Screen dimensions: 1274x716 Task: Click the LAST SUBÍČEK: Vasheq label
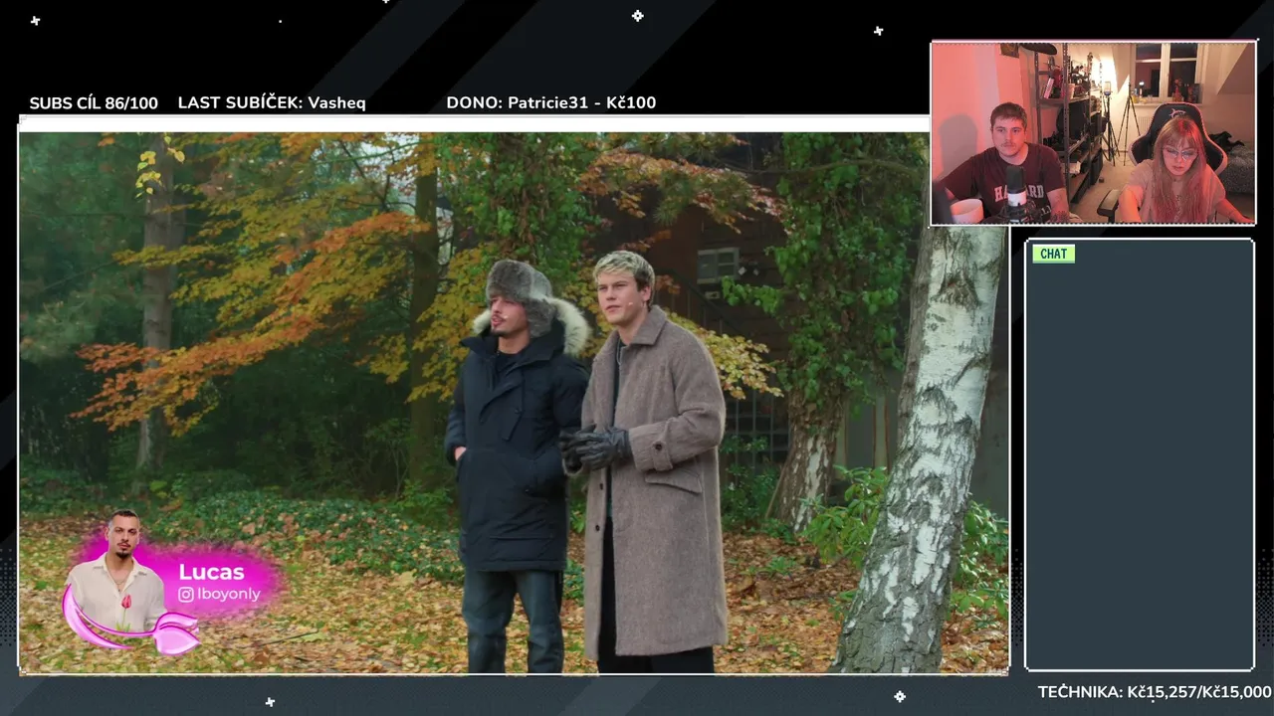(x=272, y=102)
